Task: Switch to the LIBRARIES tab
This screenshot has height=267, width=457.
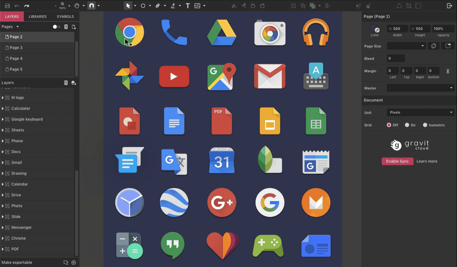Action: (x=38, y=17)
